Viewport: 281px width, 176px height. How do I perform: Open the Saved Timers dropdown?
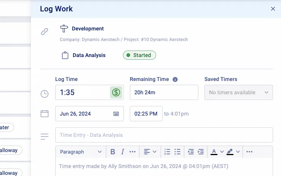click(x=239, y=92)
